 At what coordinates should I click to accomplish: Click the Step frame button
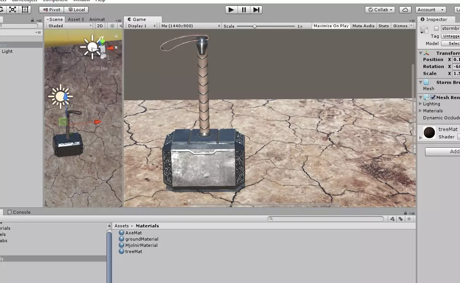pyautogui.click(x=256, y=10)
